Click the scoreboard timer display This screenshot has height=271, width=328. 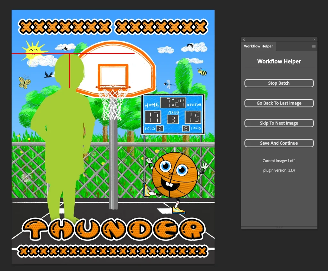(173, 103)
